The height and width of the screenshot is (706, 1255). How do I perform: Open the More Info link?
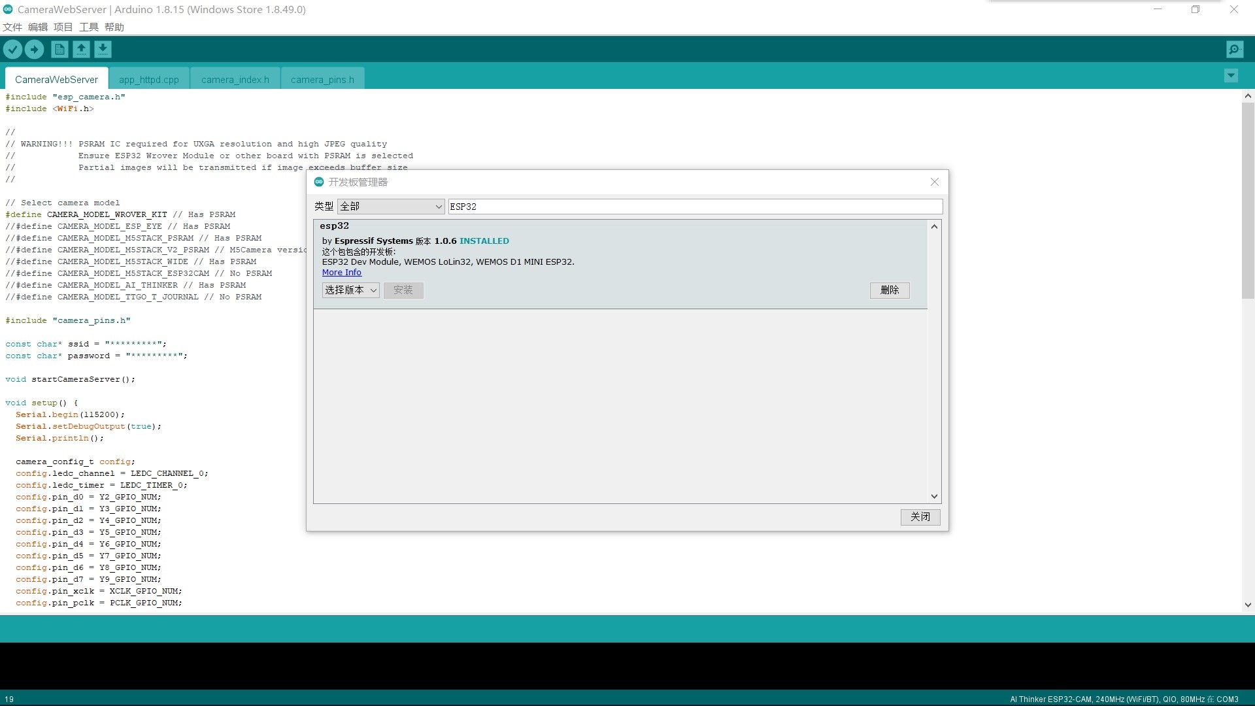341,273
